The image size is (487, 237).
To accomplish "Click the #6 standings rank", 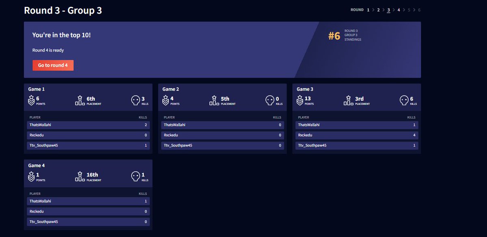I will (334, 36).
